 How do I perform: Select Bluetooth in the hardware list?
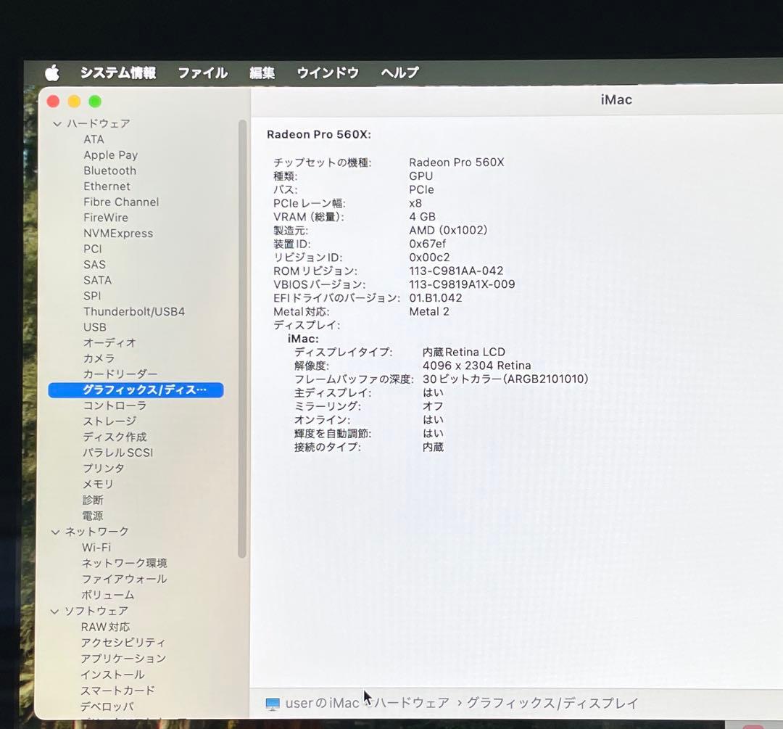point(109,170)
